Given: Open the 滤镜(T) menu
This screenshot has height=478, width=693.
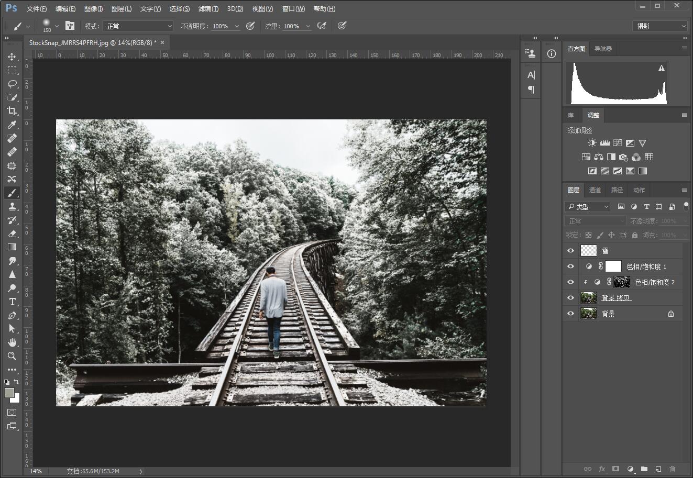Looking at the screenshot, I should 208,9.
